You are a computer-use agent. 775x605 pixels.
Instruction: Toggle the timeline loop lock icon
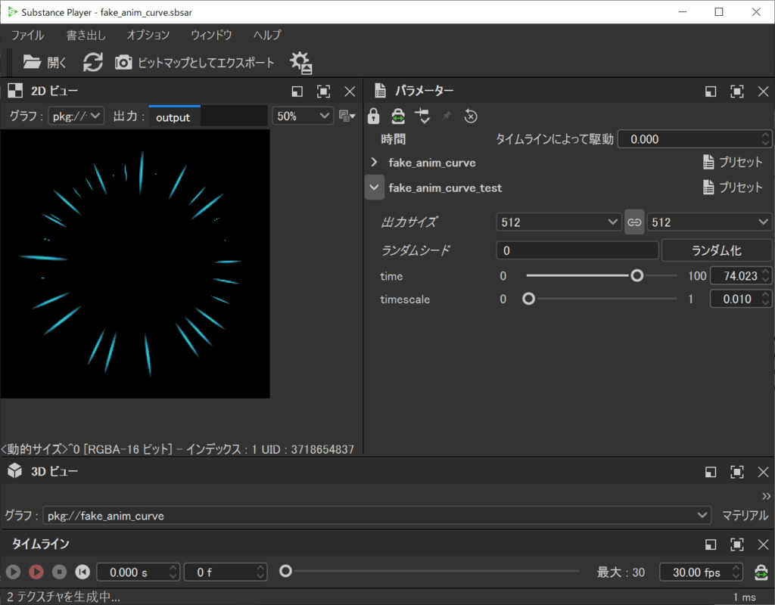[761, 572]
